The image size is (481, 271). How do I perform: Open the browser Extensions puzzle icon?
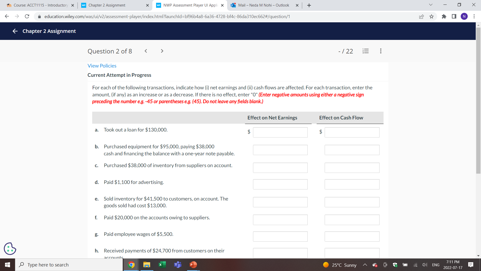[444, 16]
